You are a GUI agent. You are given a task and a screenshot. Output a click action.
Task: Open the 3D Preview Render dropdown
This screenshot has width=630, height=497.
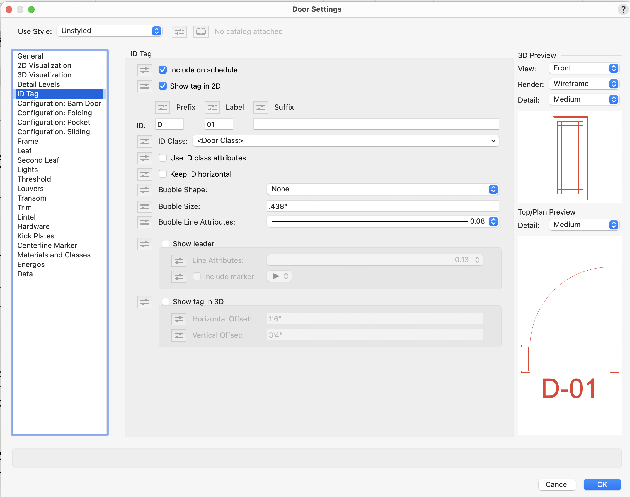click(x=584, y=84)
